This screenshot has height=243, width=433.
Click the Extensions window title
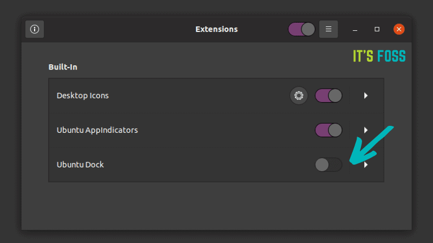216,29
